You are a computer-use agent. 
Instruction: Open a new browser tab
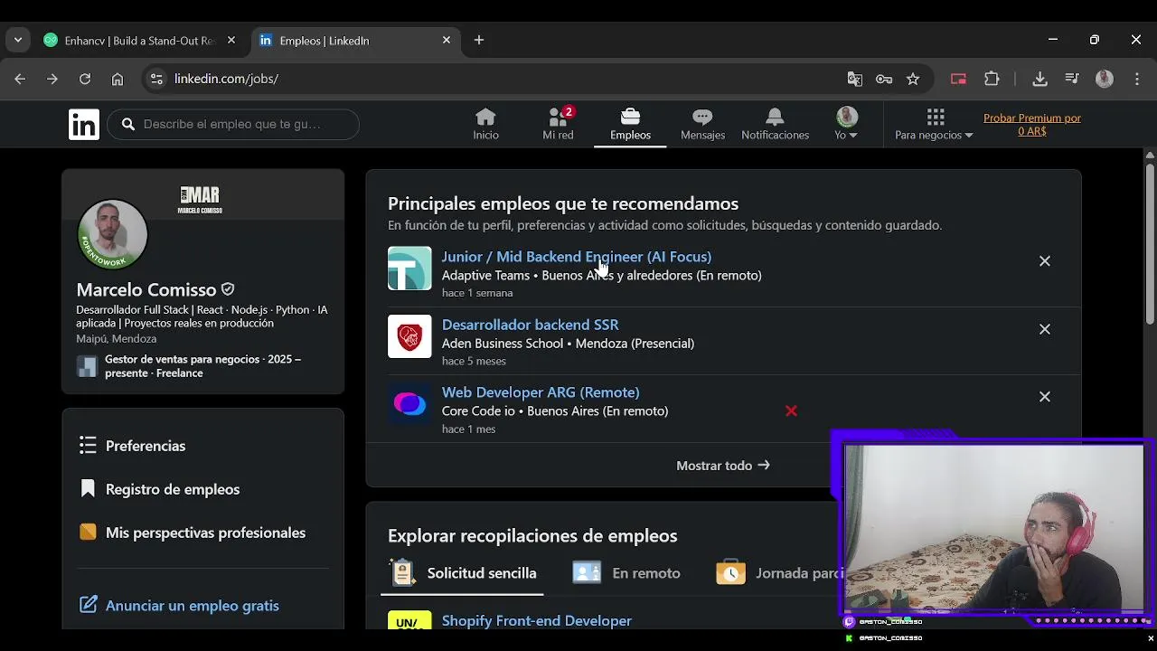click(x=479, y=40)
